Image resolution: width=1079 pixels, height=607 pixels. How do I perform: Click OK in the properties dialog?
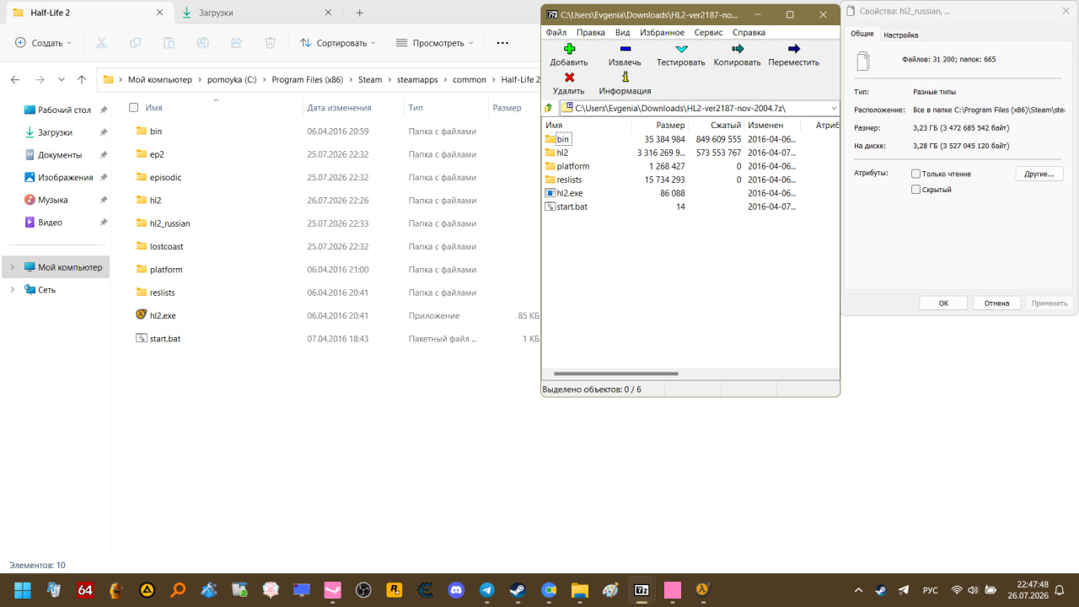pos(943,303)
